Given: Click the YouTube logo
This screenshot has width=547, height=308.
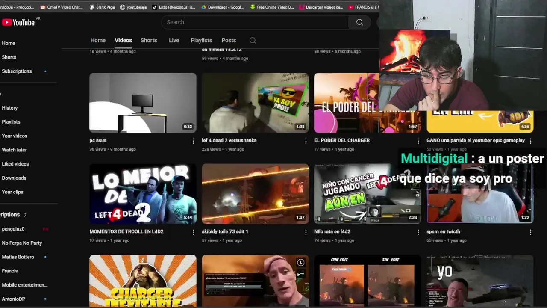Looking at the screenshot, I should [x=18, y=22].
